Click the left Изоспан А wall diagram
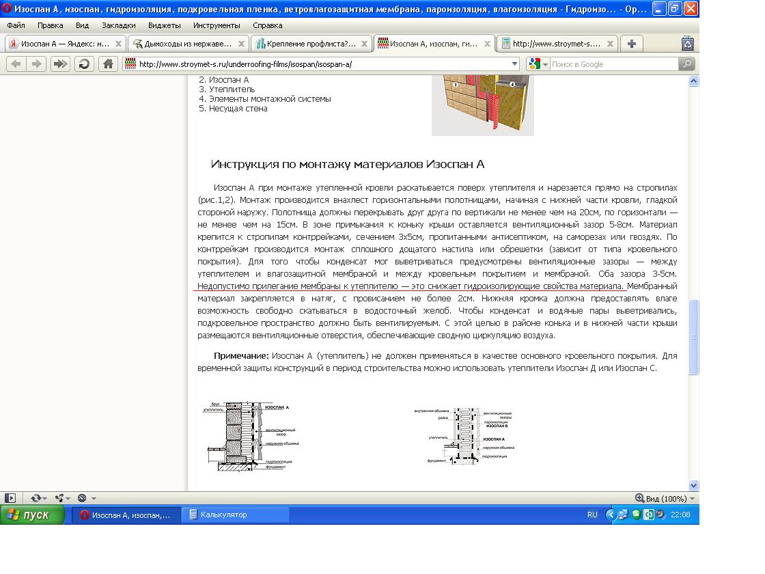The height and width of the screenshot is (574, 765). click(251, 435)
